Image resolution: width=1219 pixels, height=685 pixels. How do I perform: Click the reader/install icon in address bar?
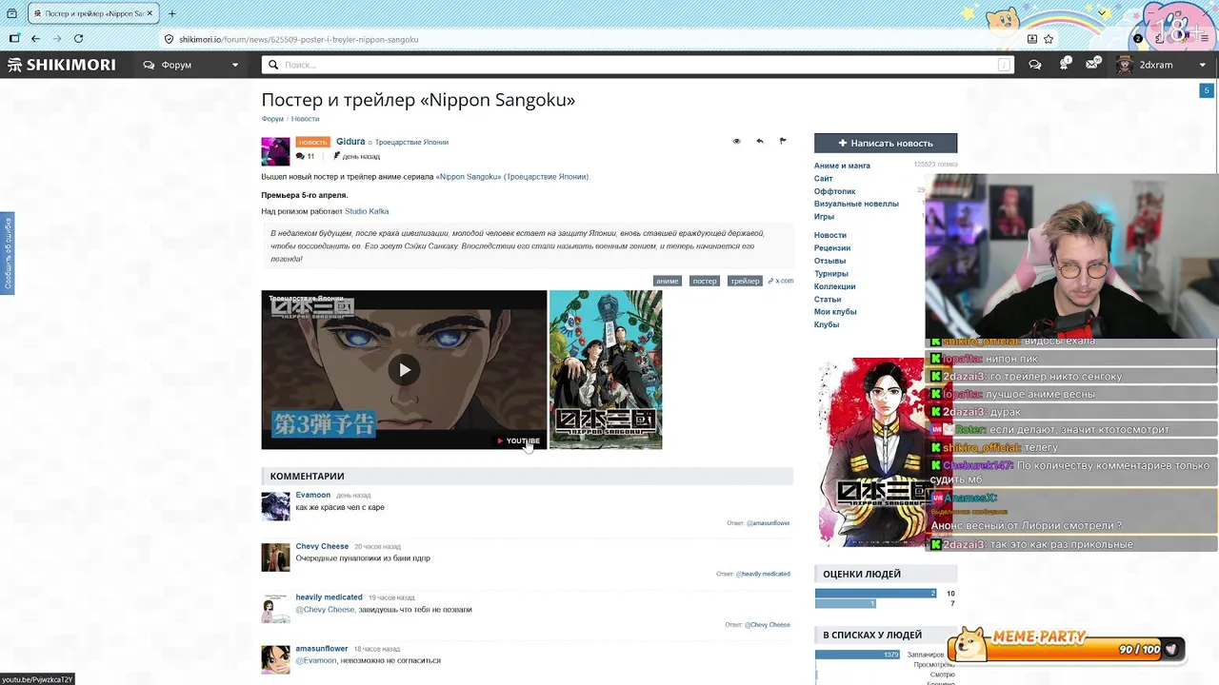coord(1032,39)
